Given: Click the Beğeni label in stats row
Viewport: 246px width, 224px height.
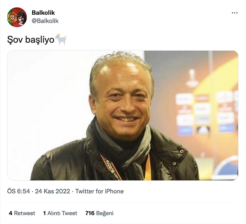Looking at the screenshot, I should pos(105,213).
